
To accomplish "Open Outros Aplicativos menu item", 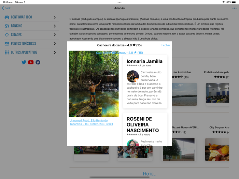I will [x=32, y=53].
